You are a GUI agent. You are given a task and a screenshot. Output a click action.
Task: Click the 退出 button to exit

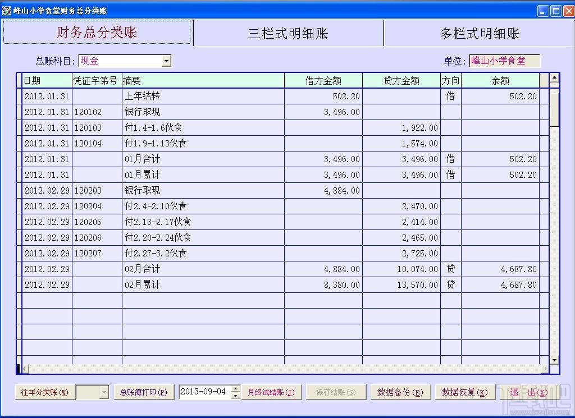tap(528, 392)
